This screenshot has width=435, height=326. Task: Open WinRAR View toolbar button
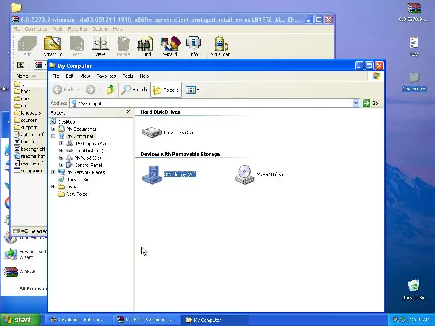pyautogui.click(x=100, y=46)
